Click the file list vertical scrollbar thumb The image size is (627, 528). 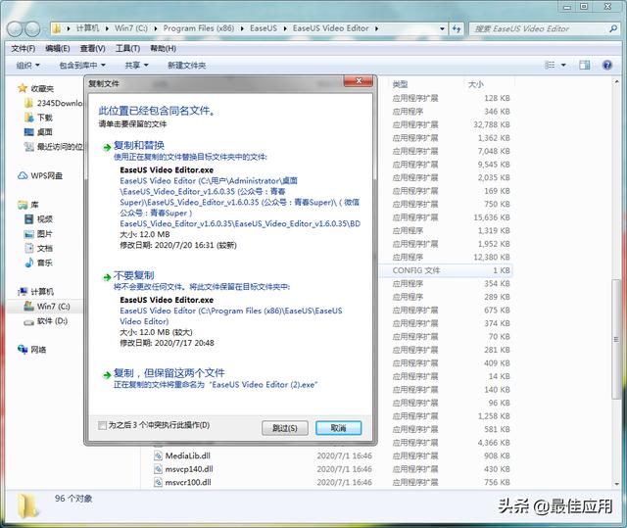click(x=616, y=339)
